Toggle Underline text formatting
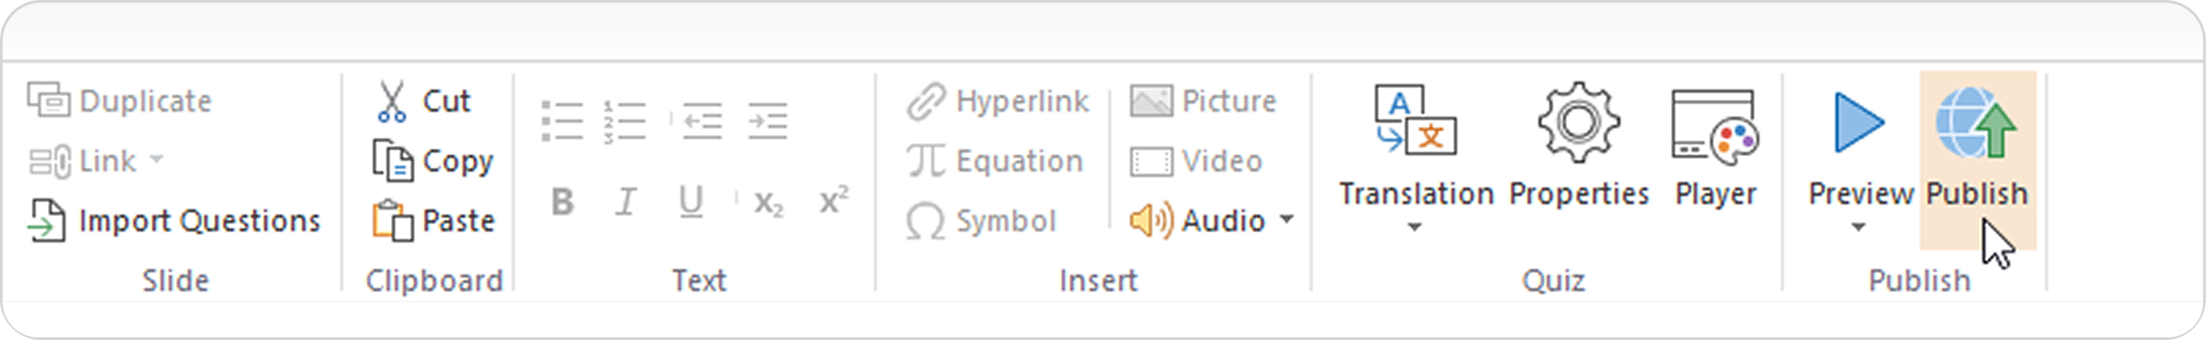This screenshot has width=2206, height=340. click(690, 203)
